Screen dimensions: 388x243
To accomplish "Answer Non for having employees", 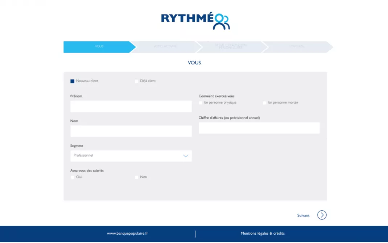I will (136, 177).
